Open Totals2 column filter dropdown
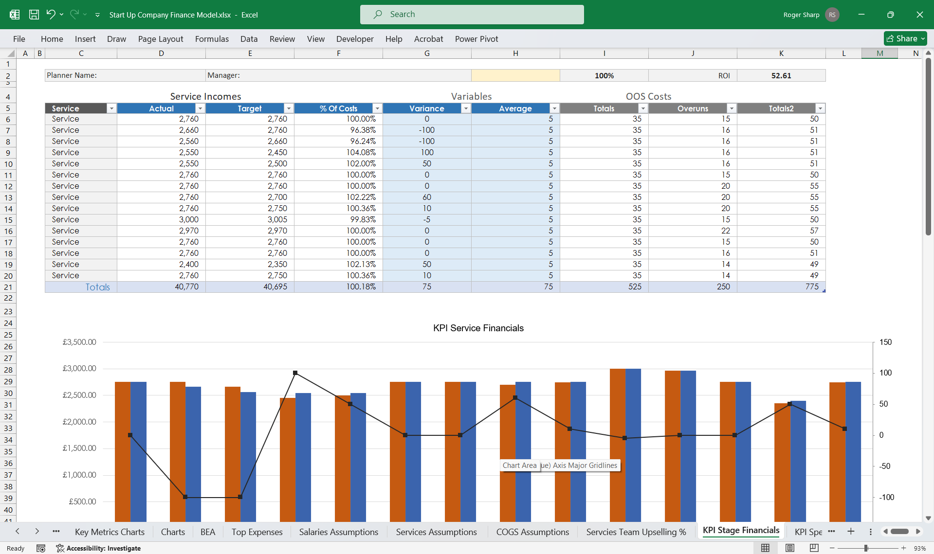Image resolution: width=934 pixels, height=554 pixels. pos(820,108)
